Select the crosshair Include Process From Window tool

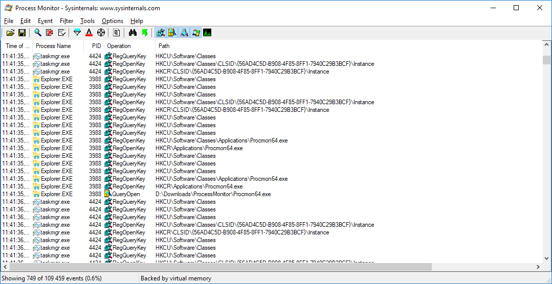tap(101, 33)
